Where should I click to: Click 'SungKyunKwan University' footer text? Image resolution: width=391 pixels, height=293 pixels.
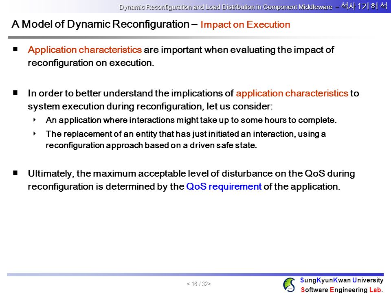click(342, 280)
